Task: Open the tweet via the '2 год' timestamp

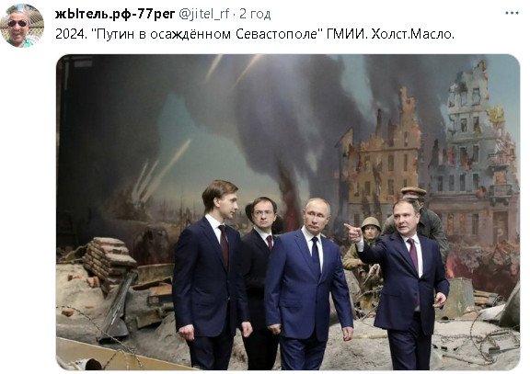Action: point(255,14)
